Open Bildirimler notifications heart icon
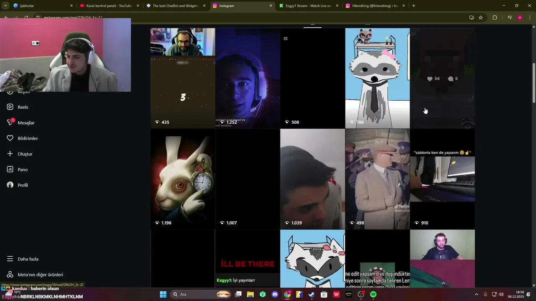536x301 pixels. pyautogui.click(x=10, y=138)
